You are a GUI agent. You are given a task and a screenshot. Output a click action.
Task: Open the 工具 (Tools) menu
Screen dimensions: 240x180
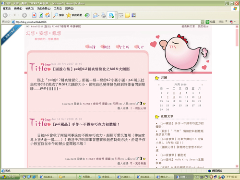pos(58,9)
